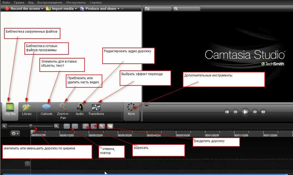Open the timeline gear settings dropdown

point(15,133)
